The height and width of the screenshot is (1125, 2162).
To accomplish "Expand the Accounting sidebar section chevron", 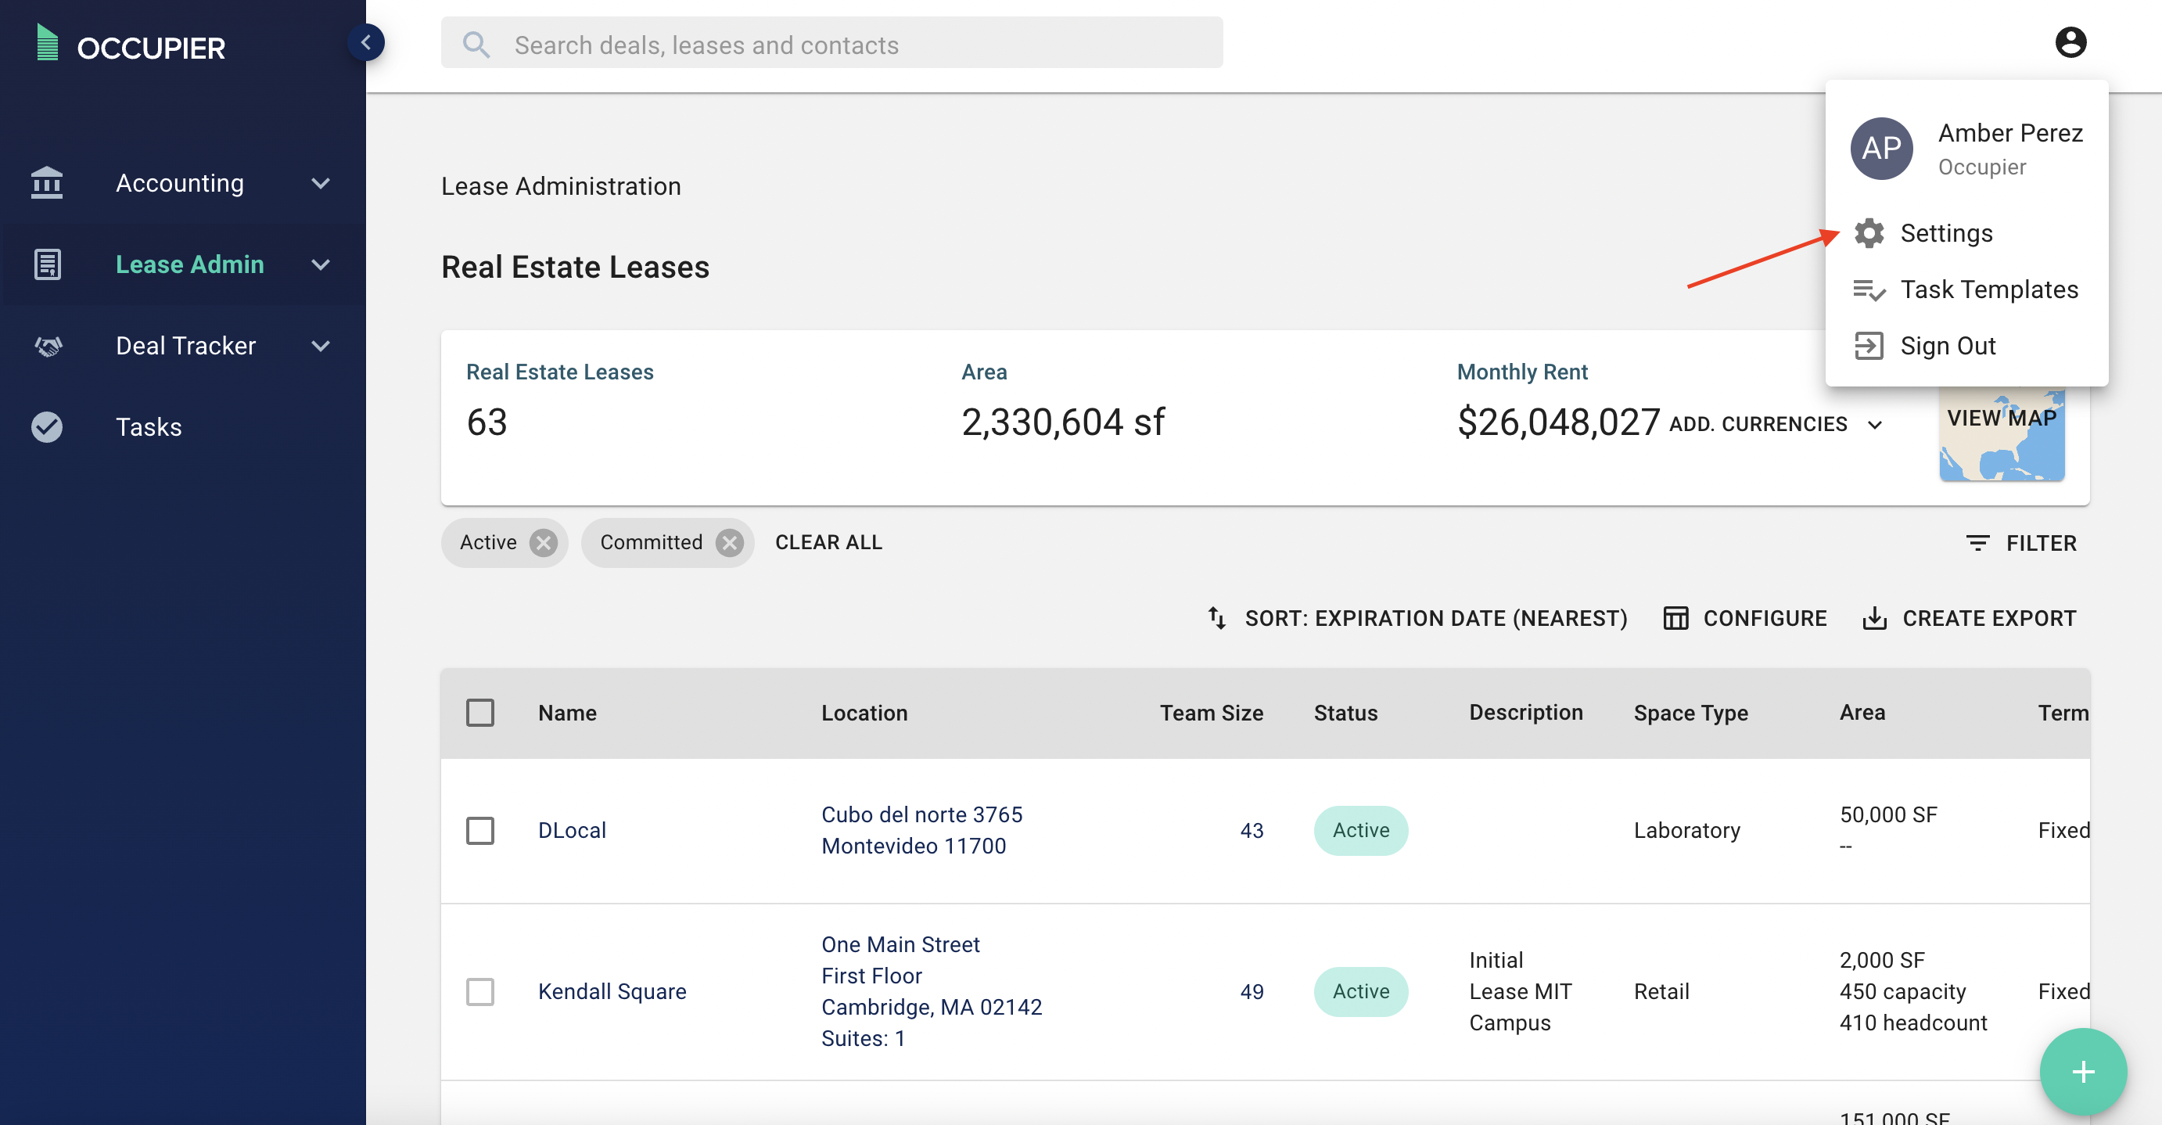I will pos(321,182).
